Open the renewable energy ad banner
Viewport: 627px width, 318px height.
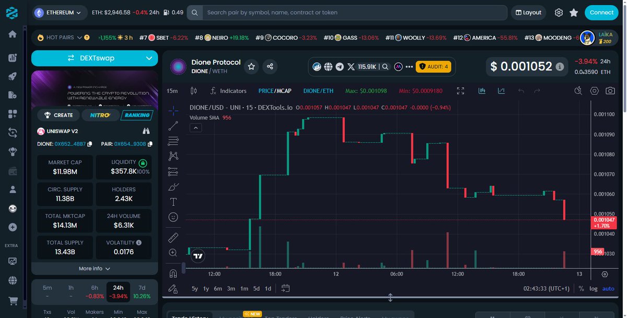click(95, 89)
